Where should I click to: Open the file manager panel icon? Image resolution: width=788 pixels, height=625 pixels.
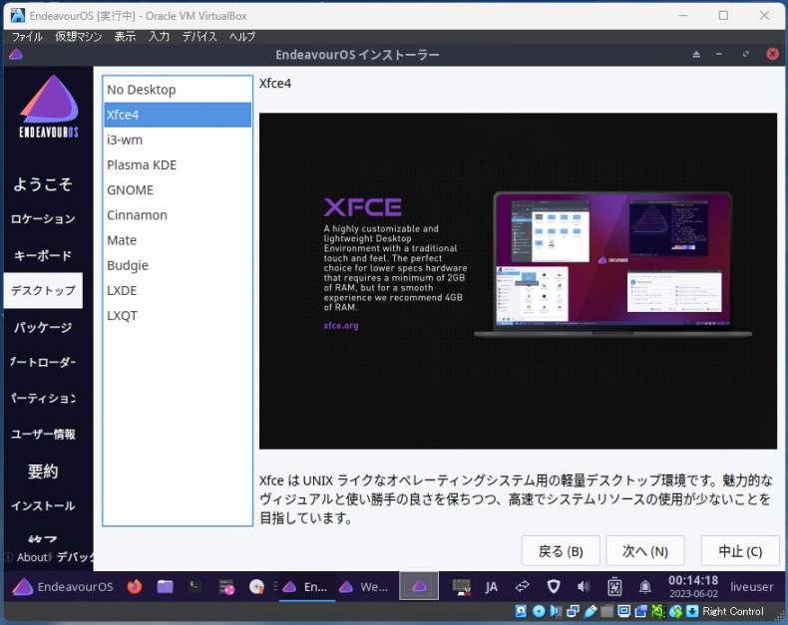tap(165, 587)
